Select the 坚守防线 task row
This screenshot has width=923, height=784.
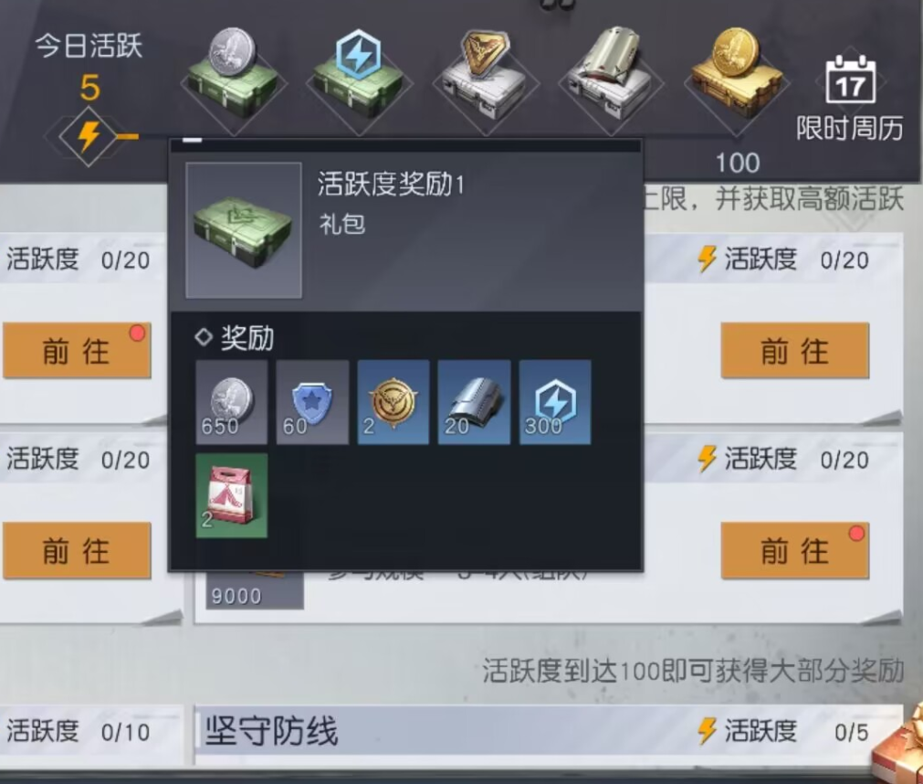(x=548, y=731)
